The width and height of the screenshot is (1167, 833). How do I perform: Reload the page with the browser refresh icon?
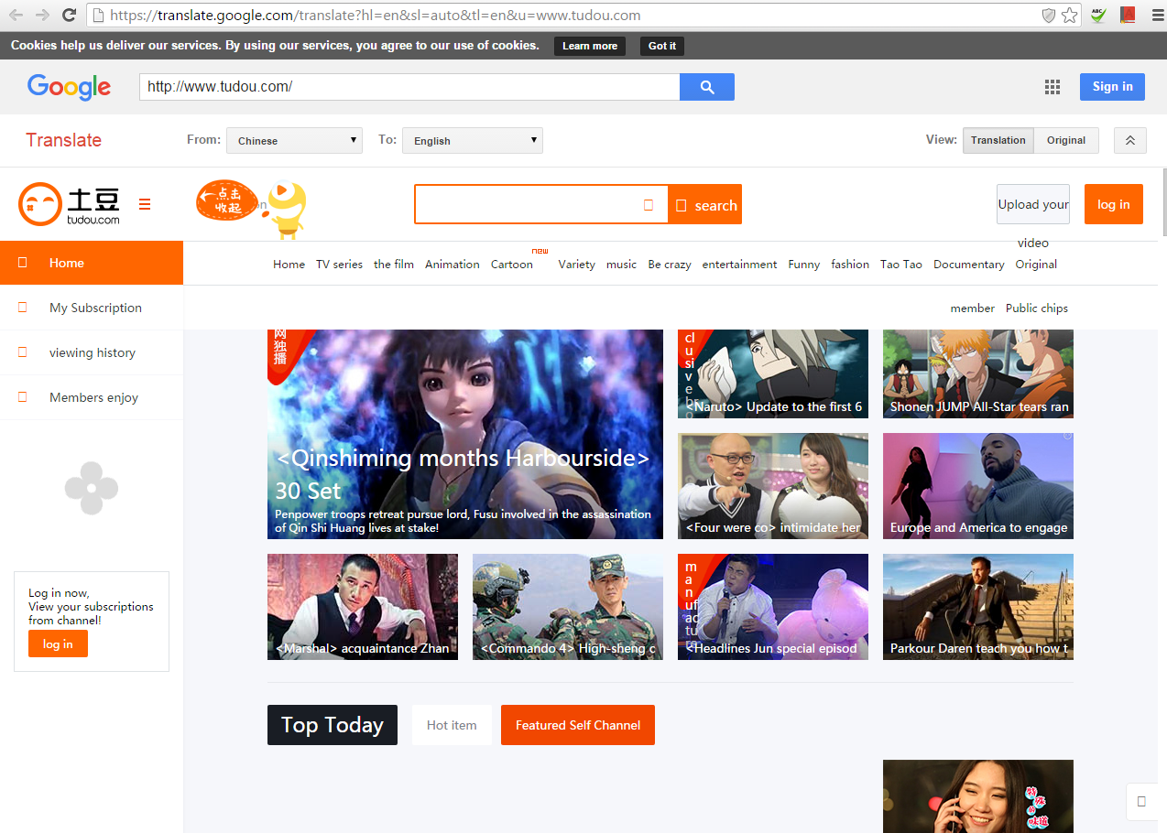69,15
